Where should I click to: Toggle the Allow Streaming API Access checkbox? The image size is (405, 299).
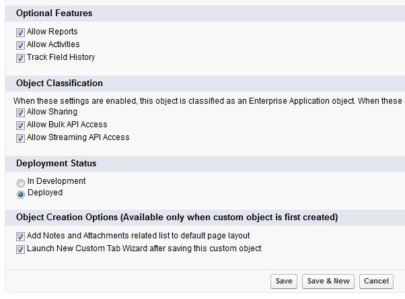pyautogui.click(x=20, y=138)
